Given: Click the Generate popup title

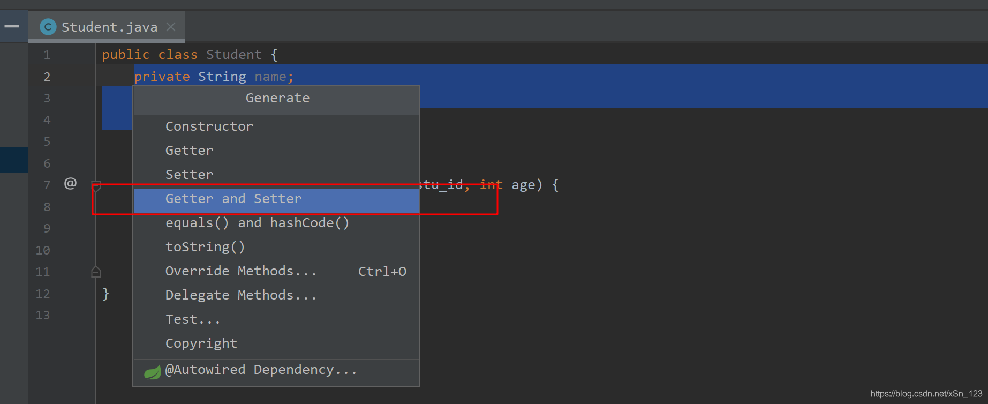Looking at the screenshot, I should pyautogui.click(x=277, y=98).
